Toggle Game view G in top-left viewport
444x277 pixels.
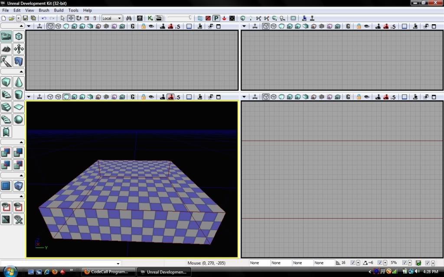(x=133, y=26)
